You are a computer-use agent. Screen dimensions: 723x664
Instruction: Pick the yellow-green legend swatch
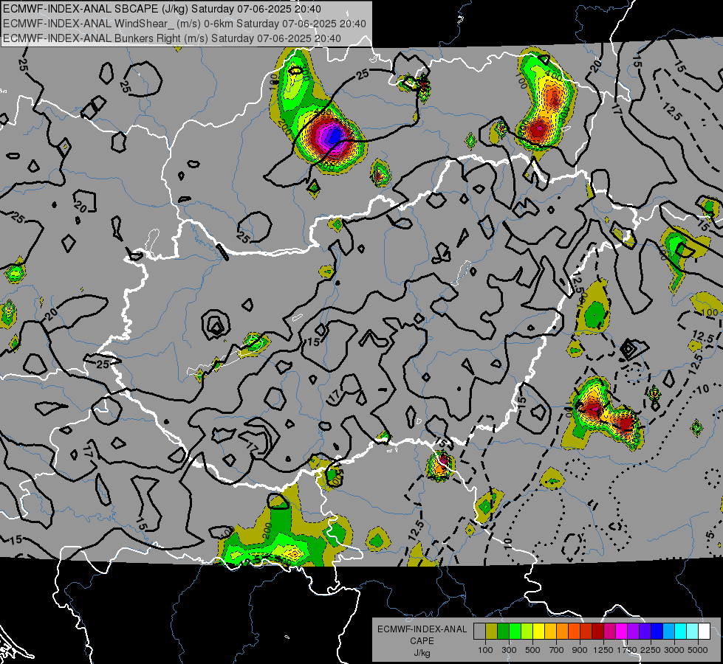click(527, 632)
